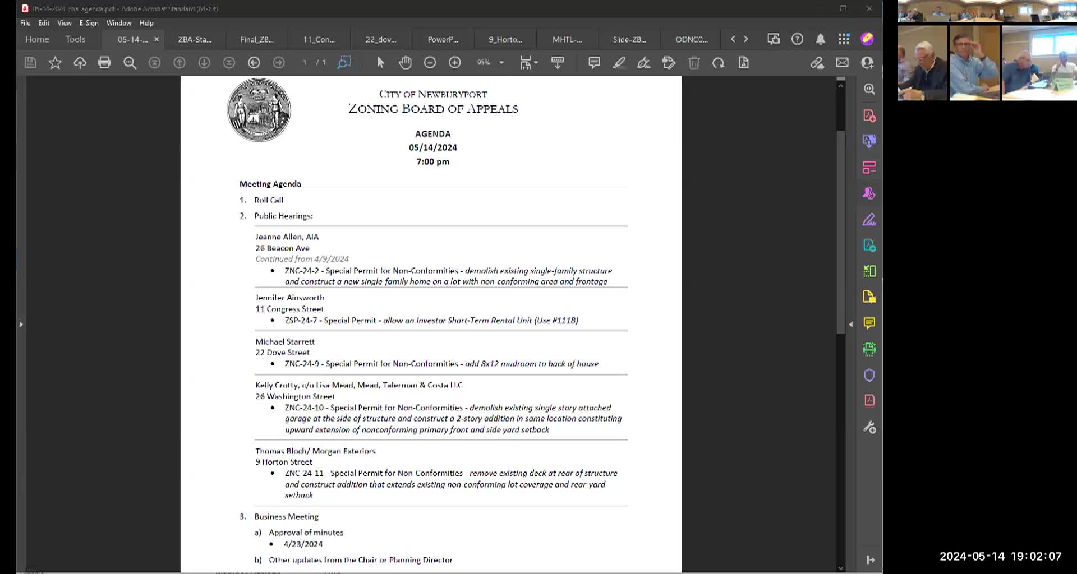Screen dimensions: 1077x574
Task: Close the 05-14-... agenda tab
Action: click(x=157, y=39)
